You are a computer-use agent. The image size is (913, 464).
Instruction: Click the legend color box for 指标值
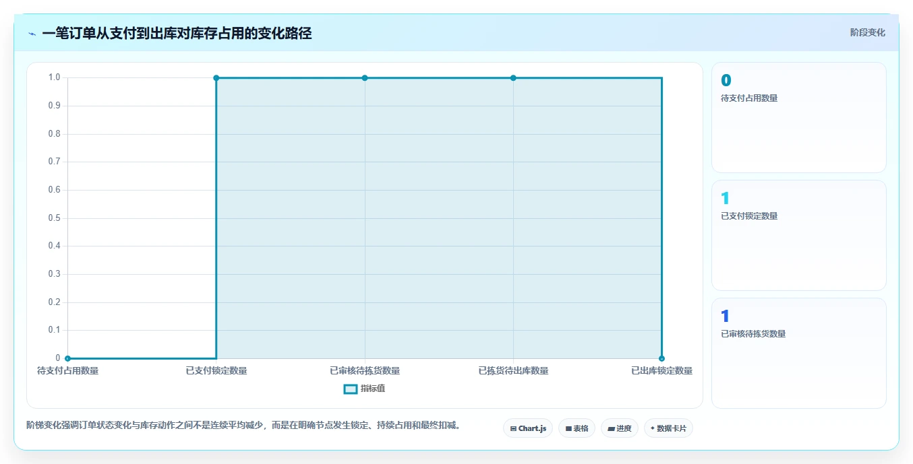(x=351, y=389)
